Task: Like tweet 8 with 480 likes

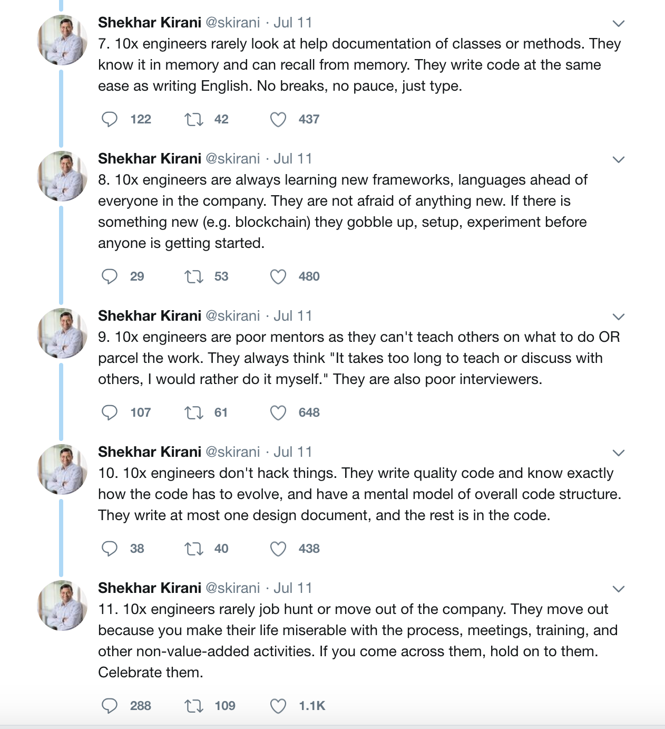Action: click(x=278, y=276)
